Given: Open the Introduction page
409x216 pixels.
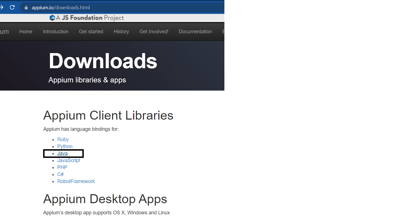Looking at the screenshot, I should (x=55, y=32).
